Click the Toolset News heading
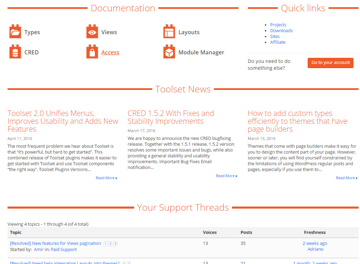The width and height of the screenshot is (360, 264). click(183, 89)
